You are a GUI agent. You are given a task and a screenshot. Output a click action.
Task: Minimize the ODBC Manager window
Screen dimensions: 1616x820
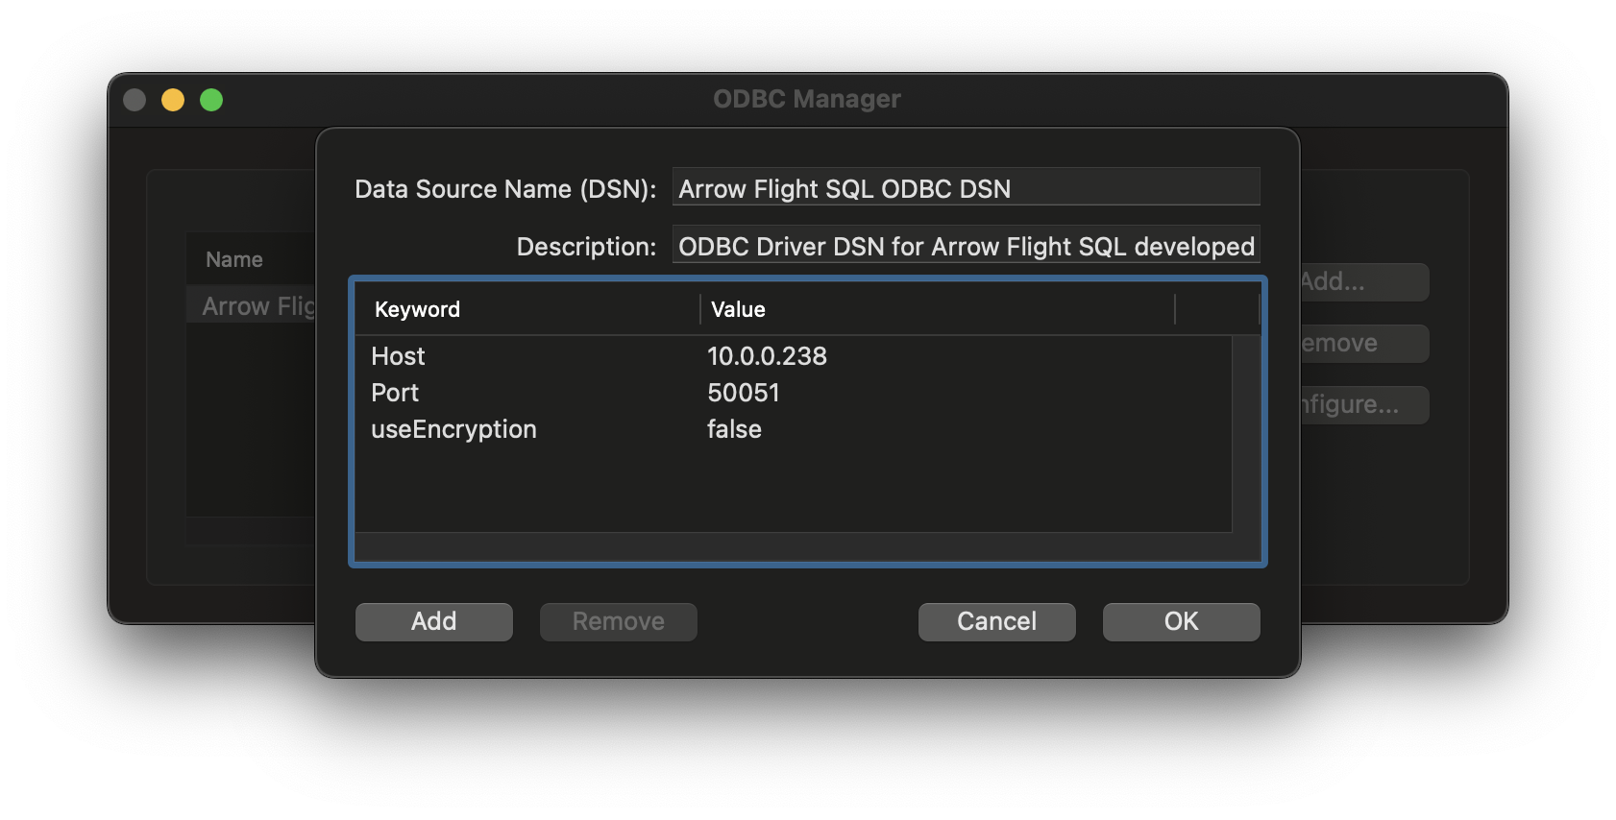tap(172, 99)
